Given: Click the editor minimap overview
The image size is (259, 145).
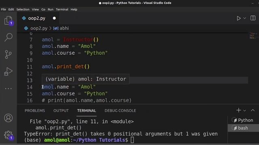Looking at the screenshot, I should [x=253, y=35].
